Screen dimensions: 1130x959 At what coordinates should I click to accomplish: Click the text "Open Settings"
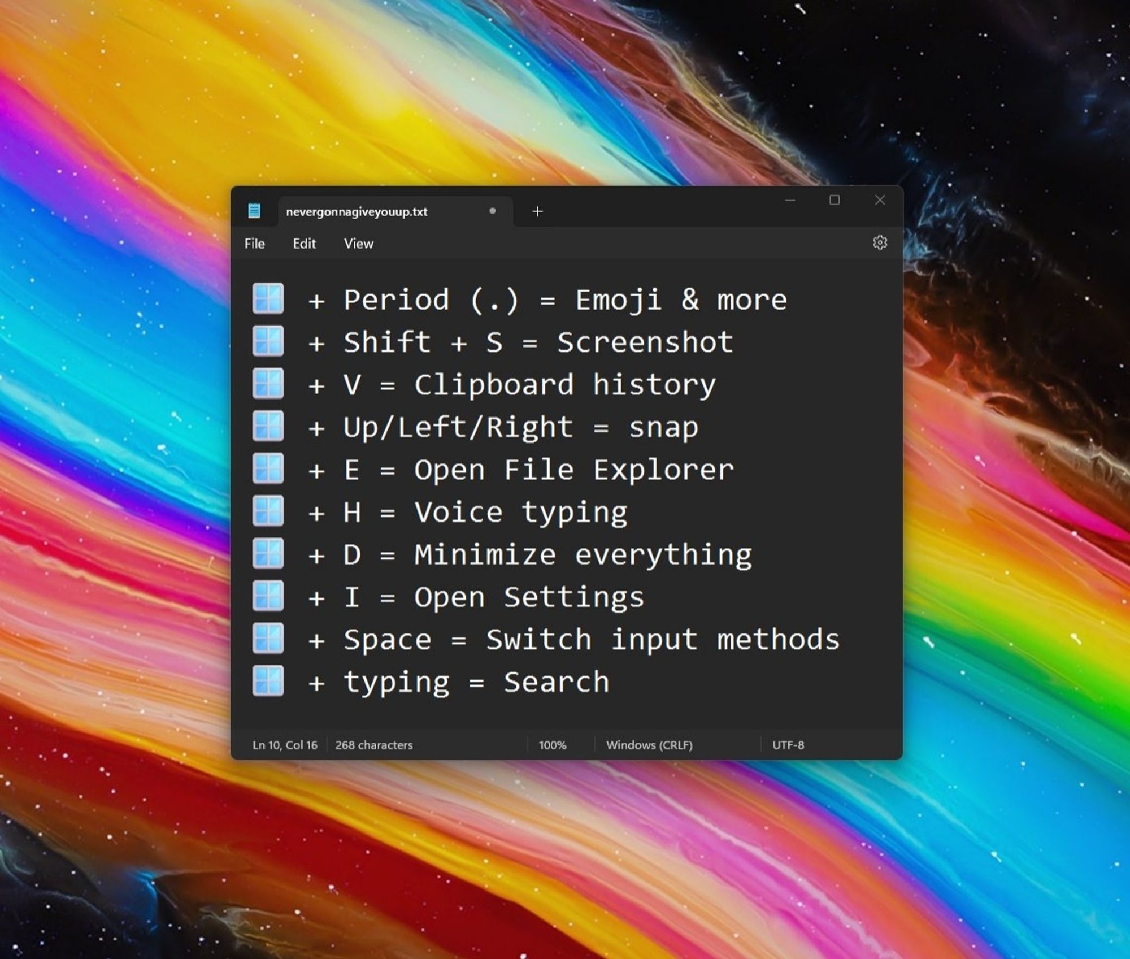pyautogui.click(x=529, y=598)
